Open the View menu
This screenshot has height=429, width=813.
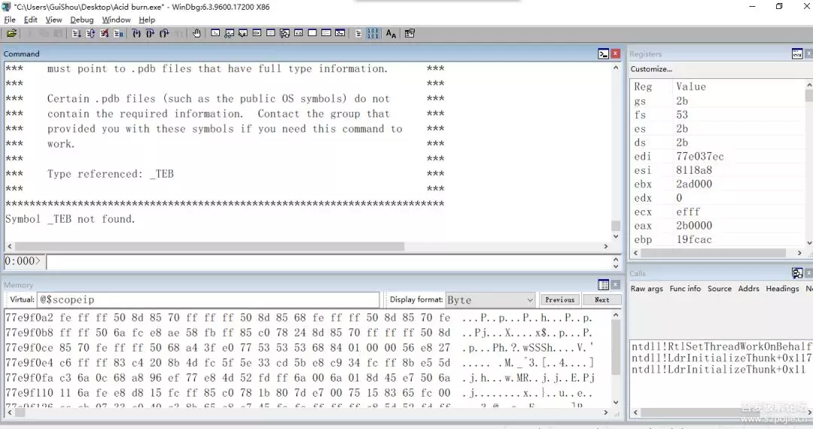pos(53,20)
